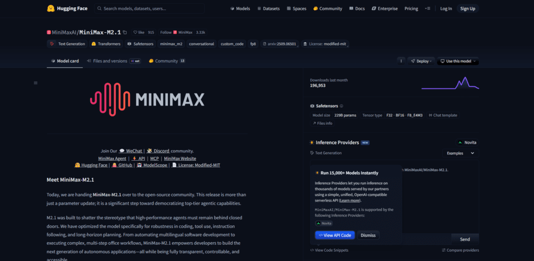Open Datasets in the top navigation
Screen dimensions: 534x261
269,8
